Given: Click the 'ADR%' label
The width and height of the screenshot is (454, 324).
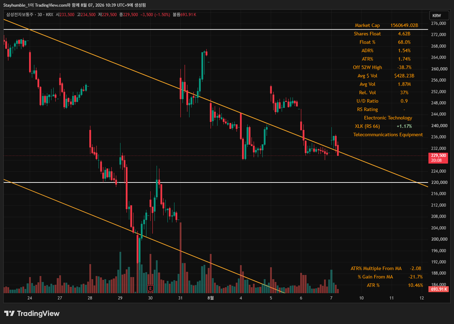Looking at the screenshot, I should click(x=367, y=50).
